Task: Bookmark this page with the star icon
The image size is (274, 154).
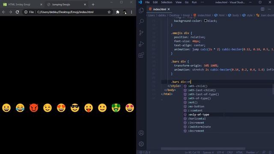Action: [x=109, y=12]
